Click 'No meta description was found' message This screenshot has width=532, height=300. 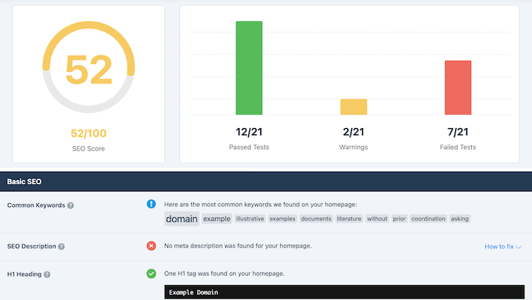[238, 246]
